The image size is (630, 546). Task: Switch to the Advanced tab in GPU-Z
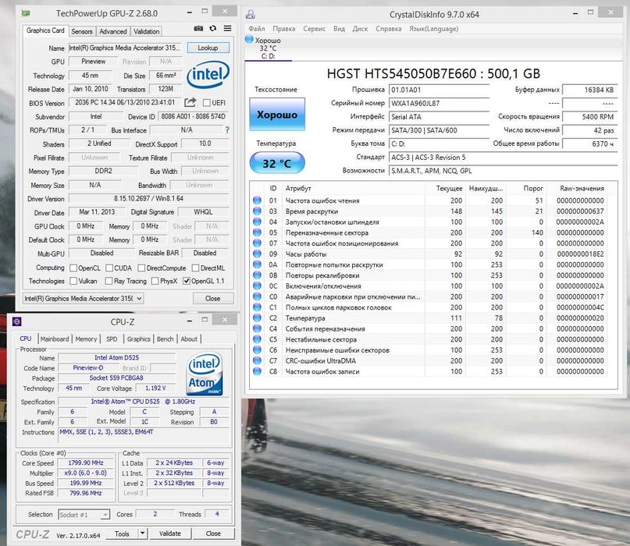[113, 31]
